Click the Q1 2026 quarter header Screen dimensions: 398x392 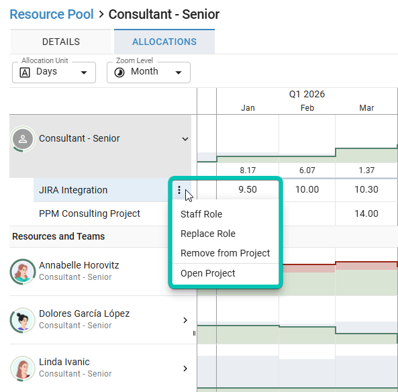click(x=307, y=94)
